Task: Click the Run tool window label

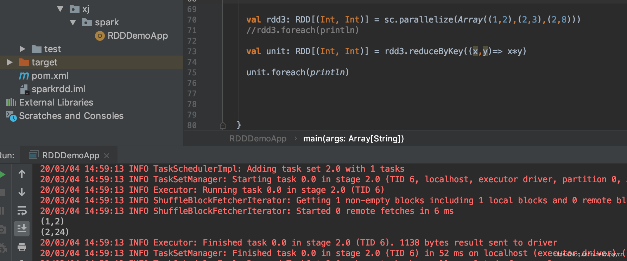Action: click(x=7, y=155)
